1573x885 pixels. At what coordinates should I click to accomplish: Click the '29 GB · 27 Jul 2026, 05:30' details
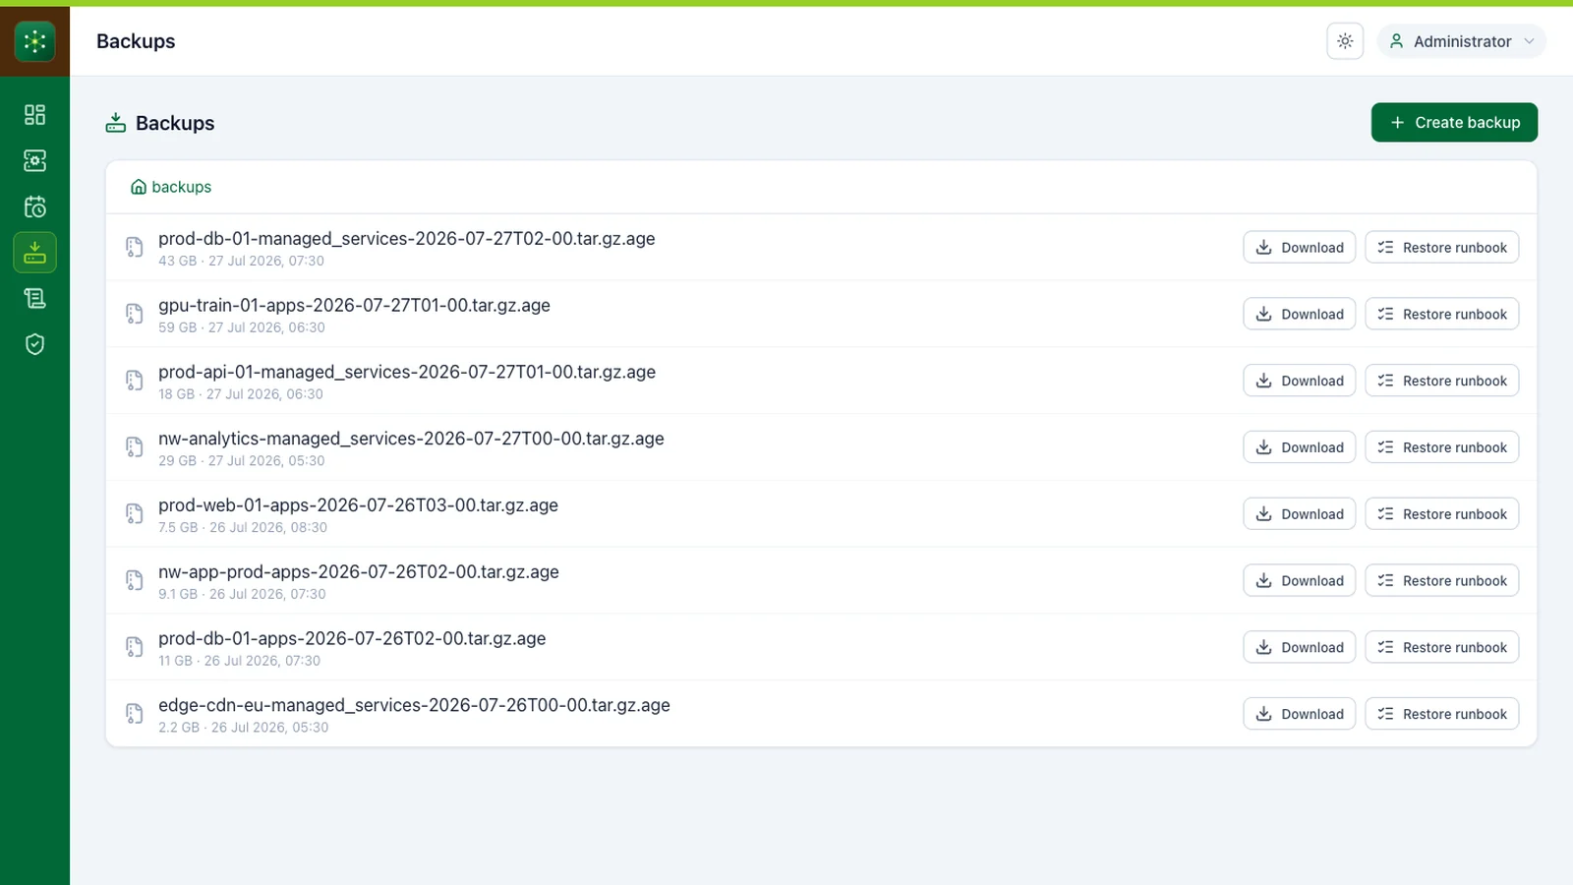tap(242, 461)
